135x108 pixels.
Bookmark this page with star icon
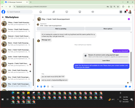point(118,7)
